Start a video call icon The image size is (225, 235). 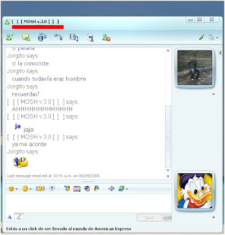tap(42, 37)
